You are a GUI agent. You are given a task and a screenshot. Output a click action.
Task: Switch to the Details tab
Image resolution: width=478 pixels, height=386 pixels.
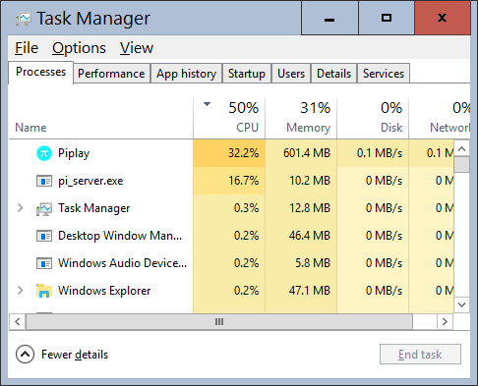(333, 74)
